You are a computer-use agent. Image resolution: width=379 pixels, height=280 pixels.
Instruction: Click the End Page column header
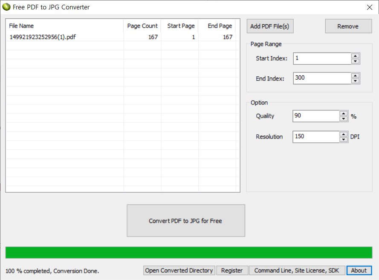(217, 26)
